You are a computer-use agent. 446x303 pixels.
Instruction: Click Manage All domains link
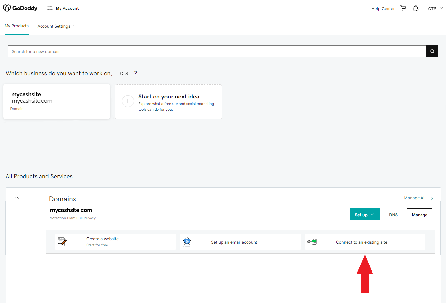[x=418, y=198]
